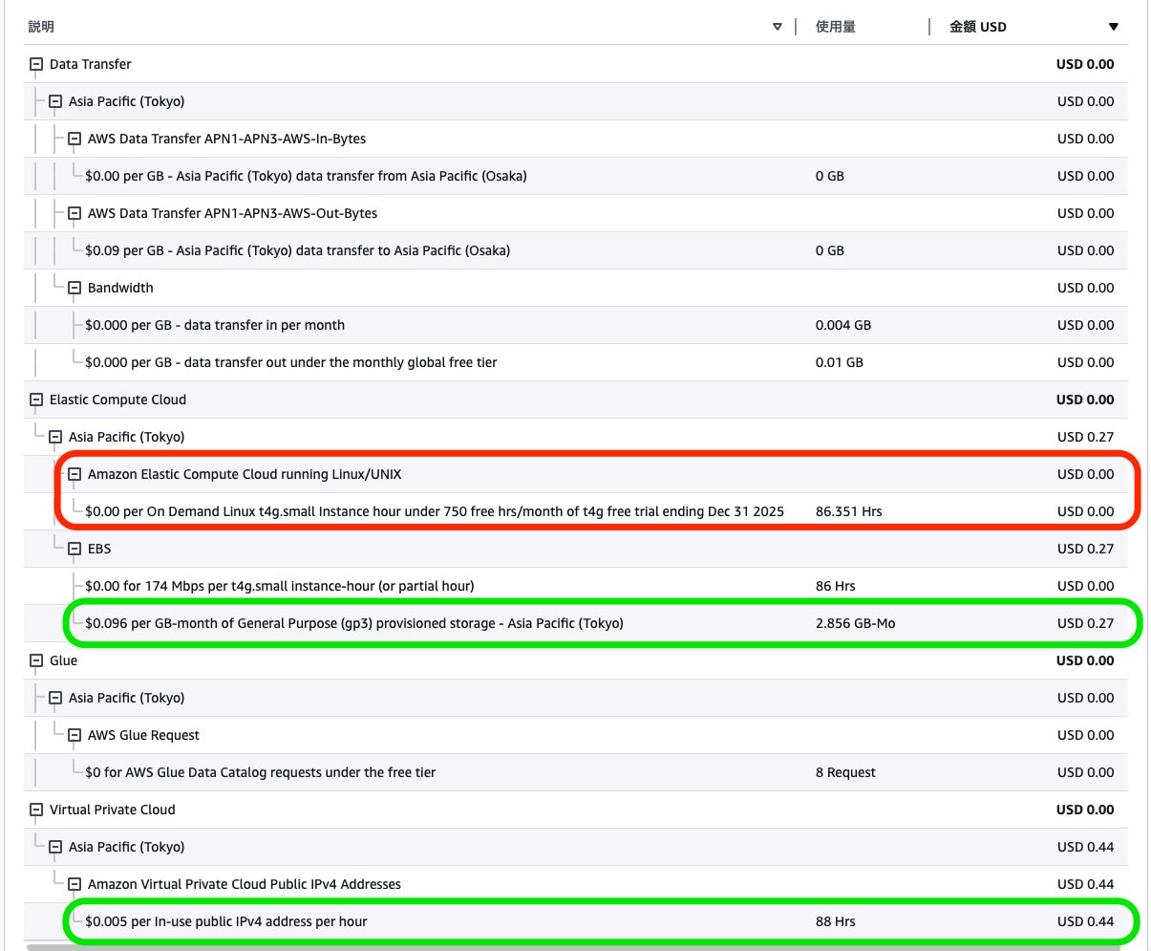This screenshot has width=1151, height=951.
Task: Sort using the 金額 USD descending arrow
Action: (x=1113, y=27)
